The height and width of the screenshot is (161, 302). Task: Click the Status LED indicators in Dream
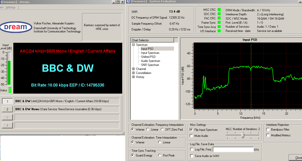tap(10, 90)
